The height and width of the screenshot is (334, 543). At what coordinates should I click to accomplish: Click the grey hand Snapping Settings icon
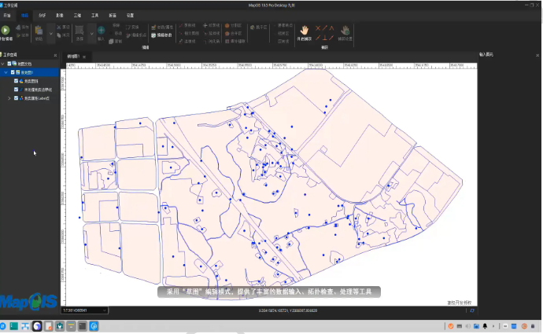tap(345, 30)
